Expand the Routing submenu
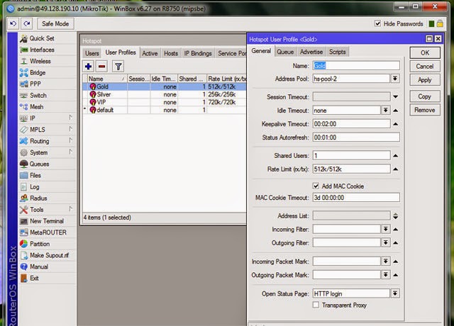The image size is (454, 326). [48, 141]
